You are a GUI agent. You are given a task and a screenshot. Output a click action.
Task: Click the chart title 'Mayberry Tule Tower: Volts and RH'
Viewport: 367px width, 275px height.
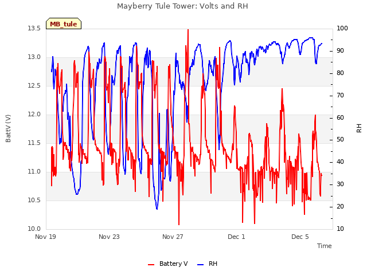[182, 6]
